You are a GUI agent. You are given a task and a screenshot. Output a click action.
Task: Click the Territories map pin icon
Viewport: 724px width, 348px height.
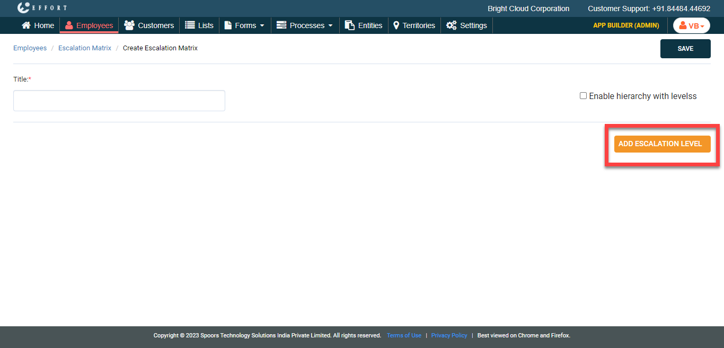pos(396,25)
